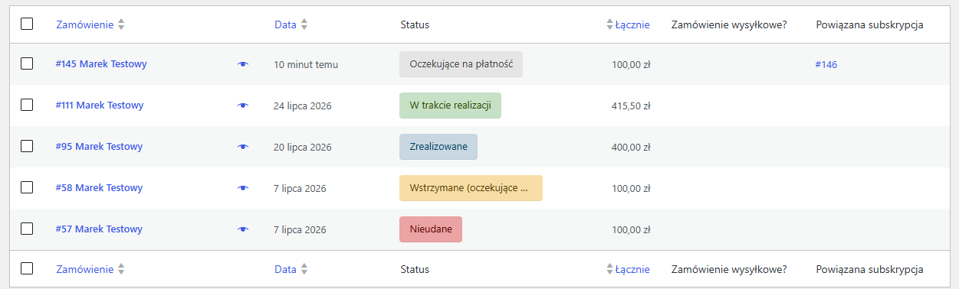Sort by Łącznie arrows in the top header
The image size is (959, 289).
(x=610, y=24)
